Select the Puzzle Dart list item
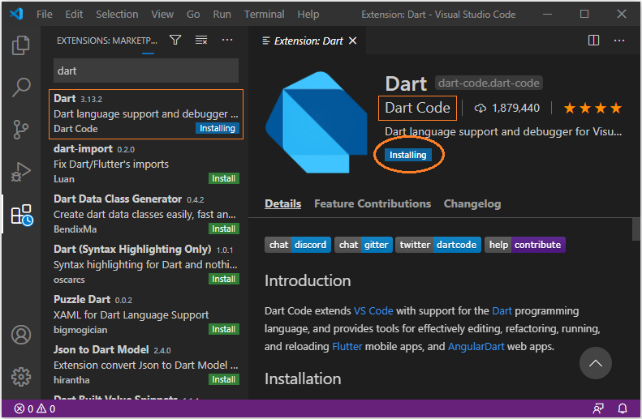This screenshot has width=642, height=419. (146, 315)
